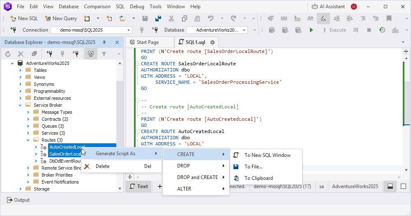Viewport: 411px width, 216px height.
Task: Open the Debug menu
Action: pos(137,7)
